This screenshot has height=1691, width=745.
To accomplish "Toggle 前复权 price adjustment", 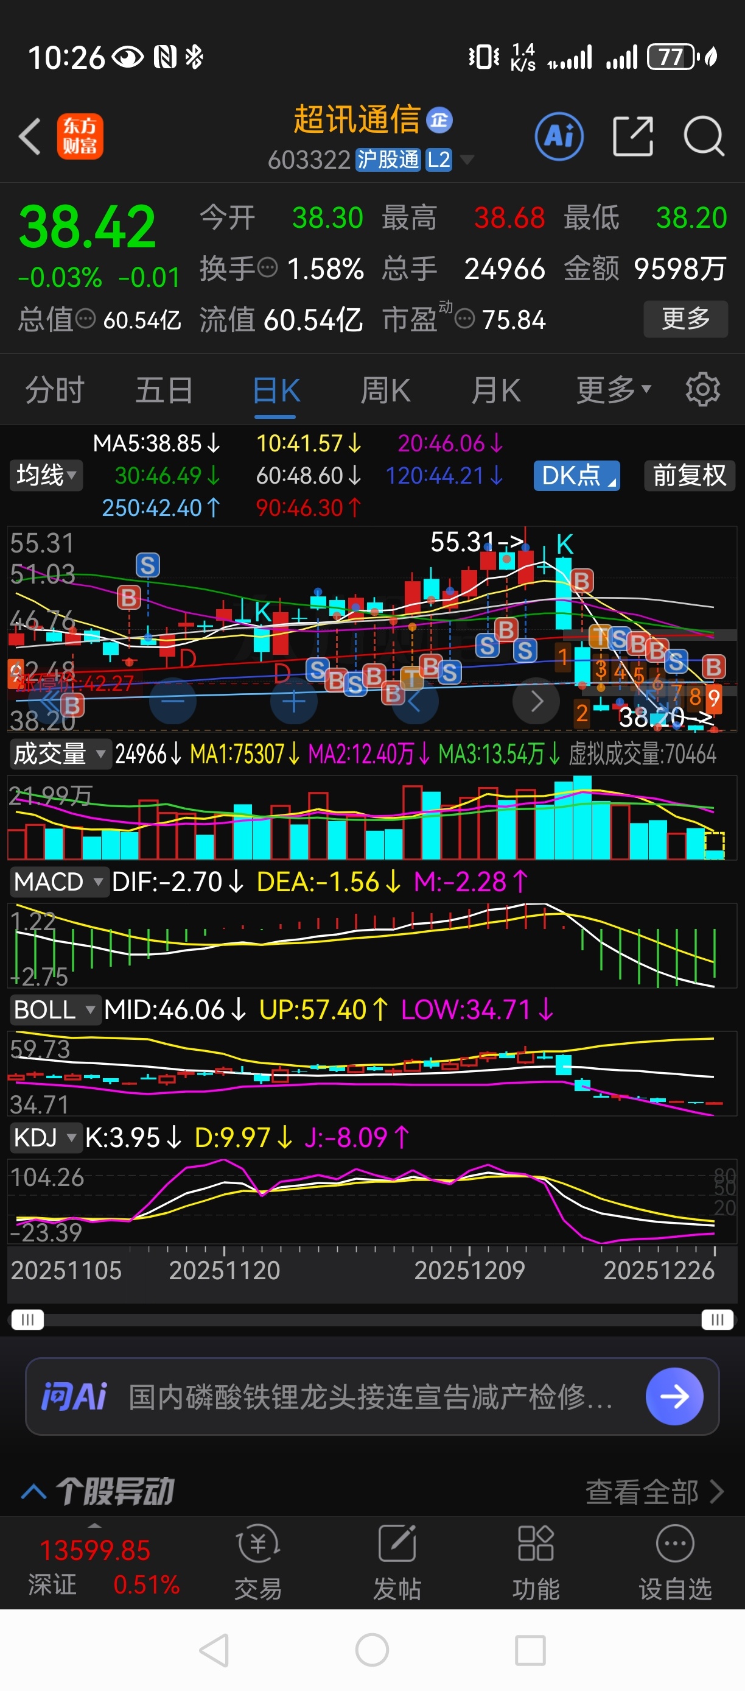I will [x=689, y=475].
